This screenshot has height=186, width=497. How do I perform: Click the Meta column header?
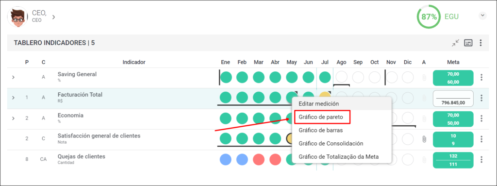pyautogui.click(x=453, y=62)
